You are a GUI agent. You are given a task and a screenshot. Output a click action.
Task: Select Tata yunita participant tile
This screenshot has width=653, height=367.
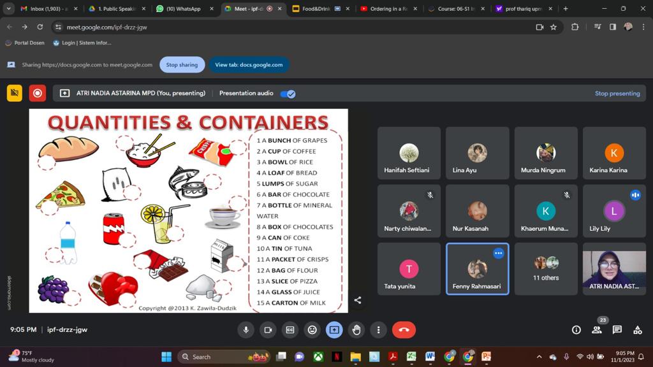tap(409, 270)
